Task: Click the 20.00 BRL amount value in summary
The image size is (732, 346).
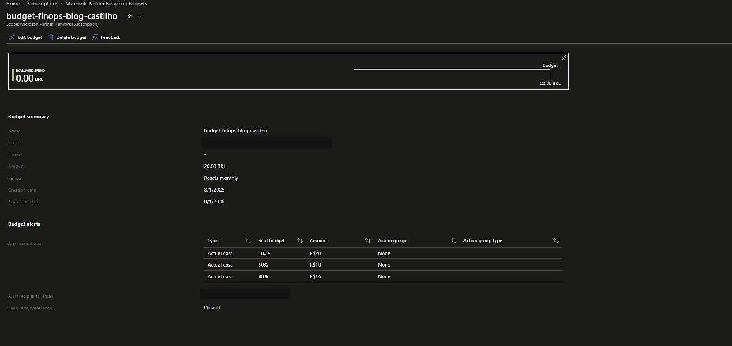Action: [215, 166]
